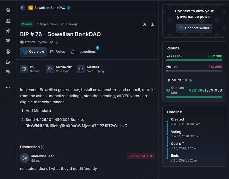Click the blue verified badge
Viewport: 229px width, 179px height.
point(69,8)
